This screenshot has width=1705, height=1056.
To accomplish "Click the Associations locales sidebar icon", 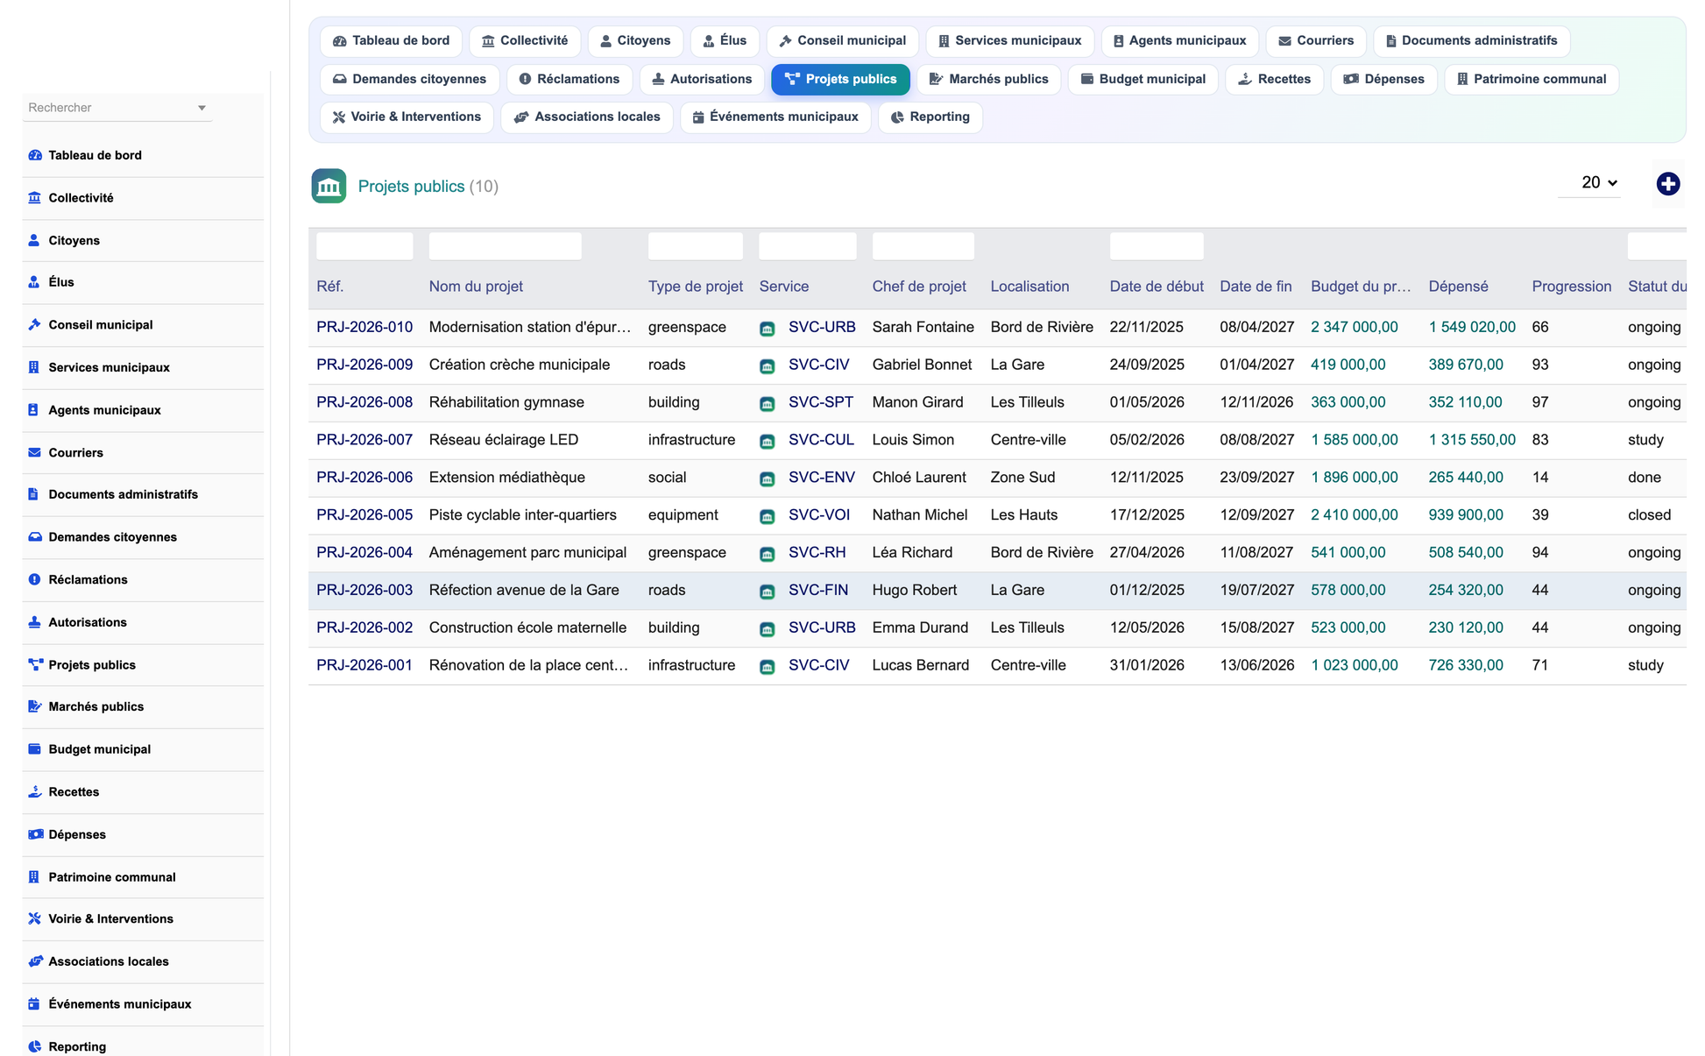I will (x=35, y=961).
